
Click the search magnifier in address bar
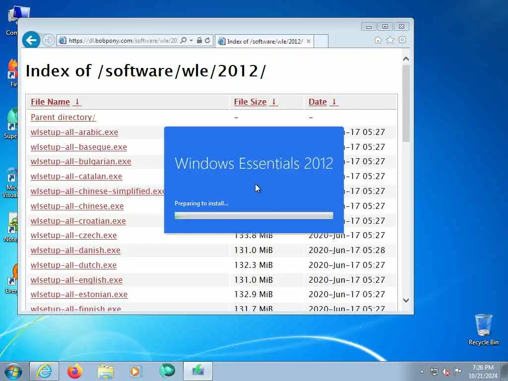(x=184, y=41)
